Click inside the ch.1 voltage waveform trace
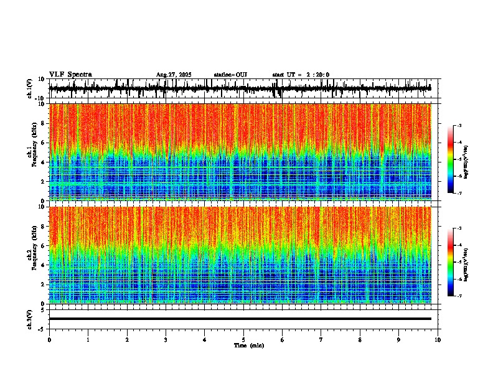The width and height of the screenshot is (493, 381). tap(240, 88)
